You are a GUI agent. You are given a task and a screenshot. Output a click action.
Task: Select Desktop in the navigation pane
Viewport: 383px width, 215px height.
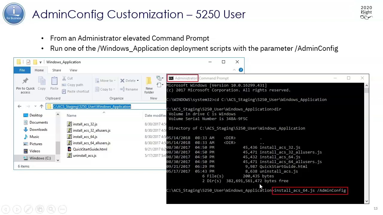click(36, 115)
